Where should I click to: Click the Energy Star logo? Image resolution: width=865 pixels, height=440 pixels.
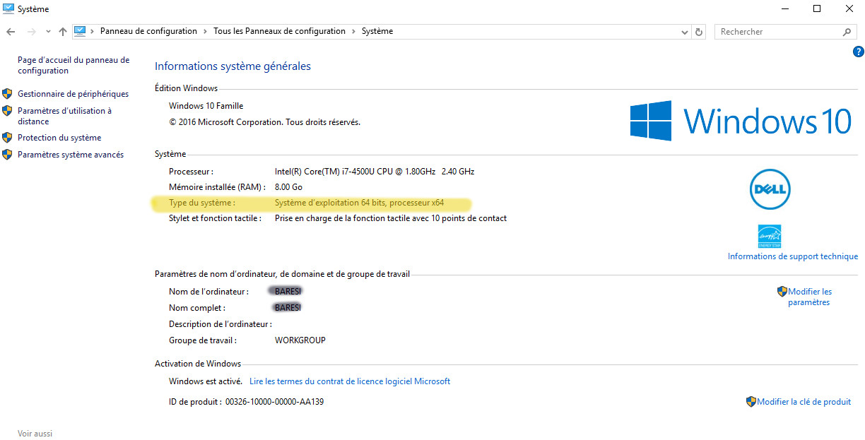click(769, 236)
